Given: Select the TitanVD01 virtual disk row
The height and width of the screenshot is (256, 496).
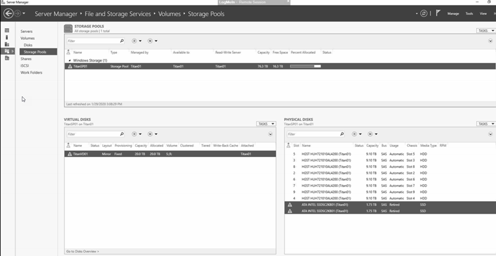Looking at the screenshot, I should (170, 154).
